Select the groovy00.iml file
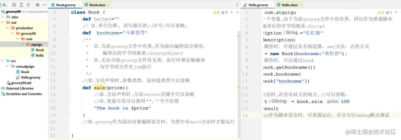 click(19, 83)
